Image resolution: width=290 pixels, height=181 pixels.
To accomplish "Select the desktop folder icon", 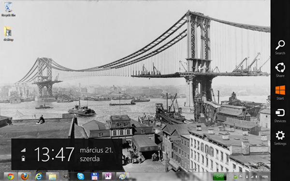I will [x=8, y=34].
